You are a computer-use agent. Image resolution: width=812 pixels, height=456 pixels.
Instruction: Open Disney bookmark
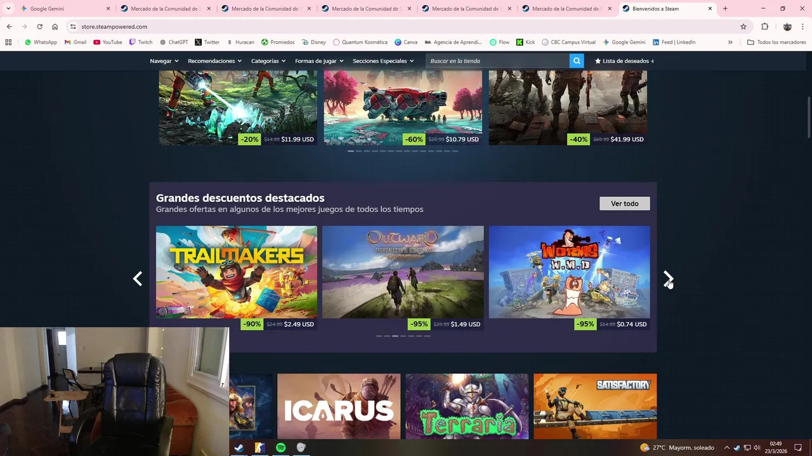coord(313,42)
